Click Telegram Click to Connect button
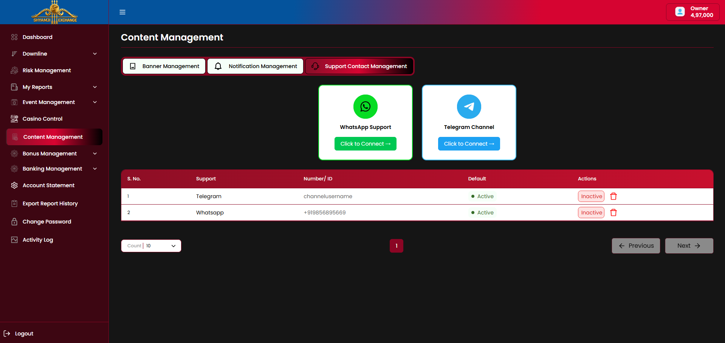Screen dimensions: 725x343 click(x=469, y=144)
